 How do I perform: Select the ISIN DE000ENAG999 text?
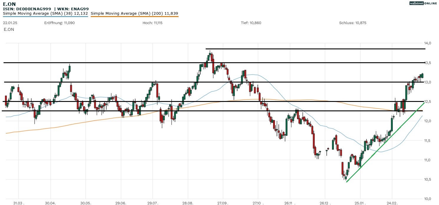[27, 9]
